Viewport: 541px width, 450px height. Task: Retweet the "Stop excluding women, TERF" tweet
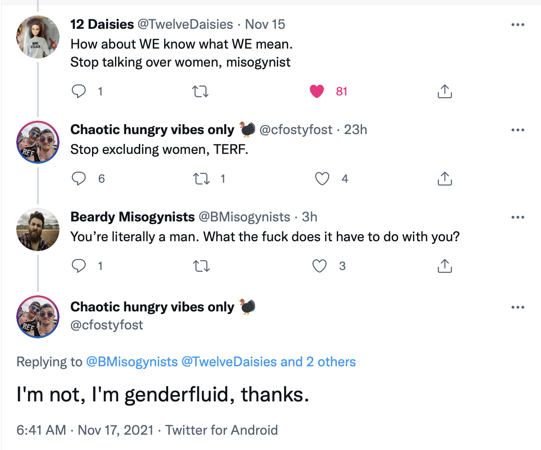(x=200, y=179)
